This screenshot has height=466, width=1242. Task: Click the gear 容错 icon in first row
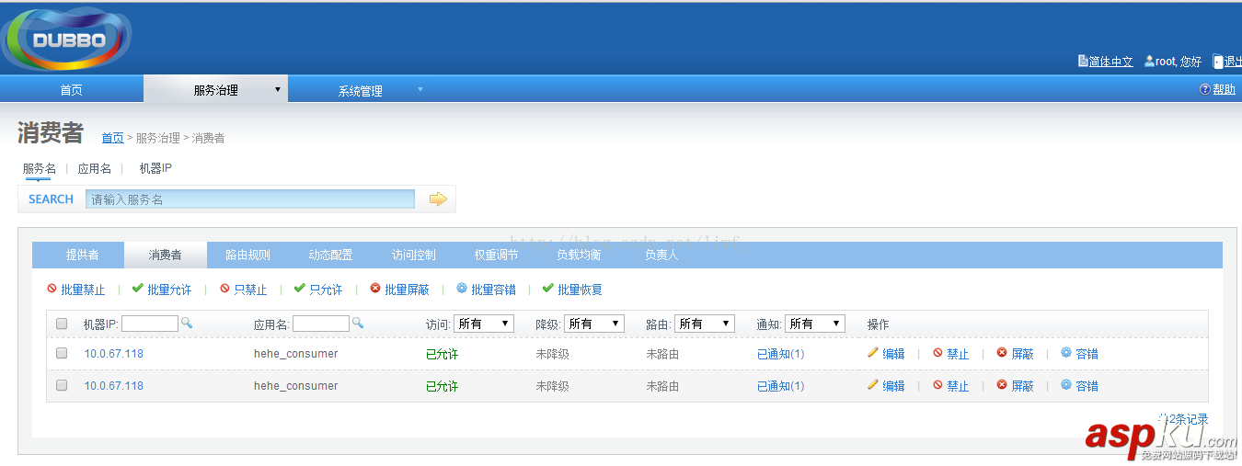point(1066,352)
